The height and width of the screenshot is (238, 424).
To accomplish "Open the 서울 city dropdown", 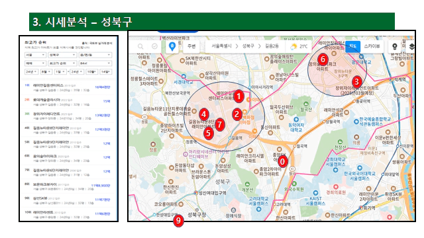I will click(35, 55).
